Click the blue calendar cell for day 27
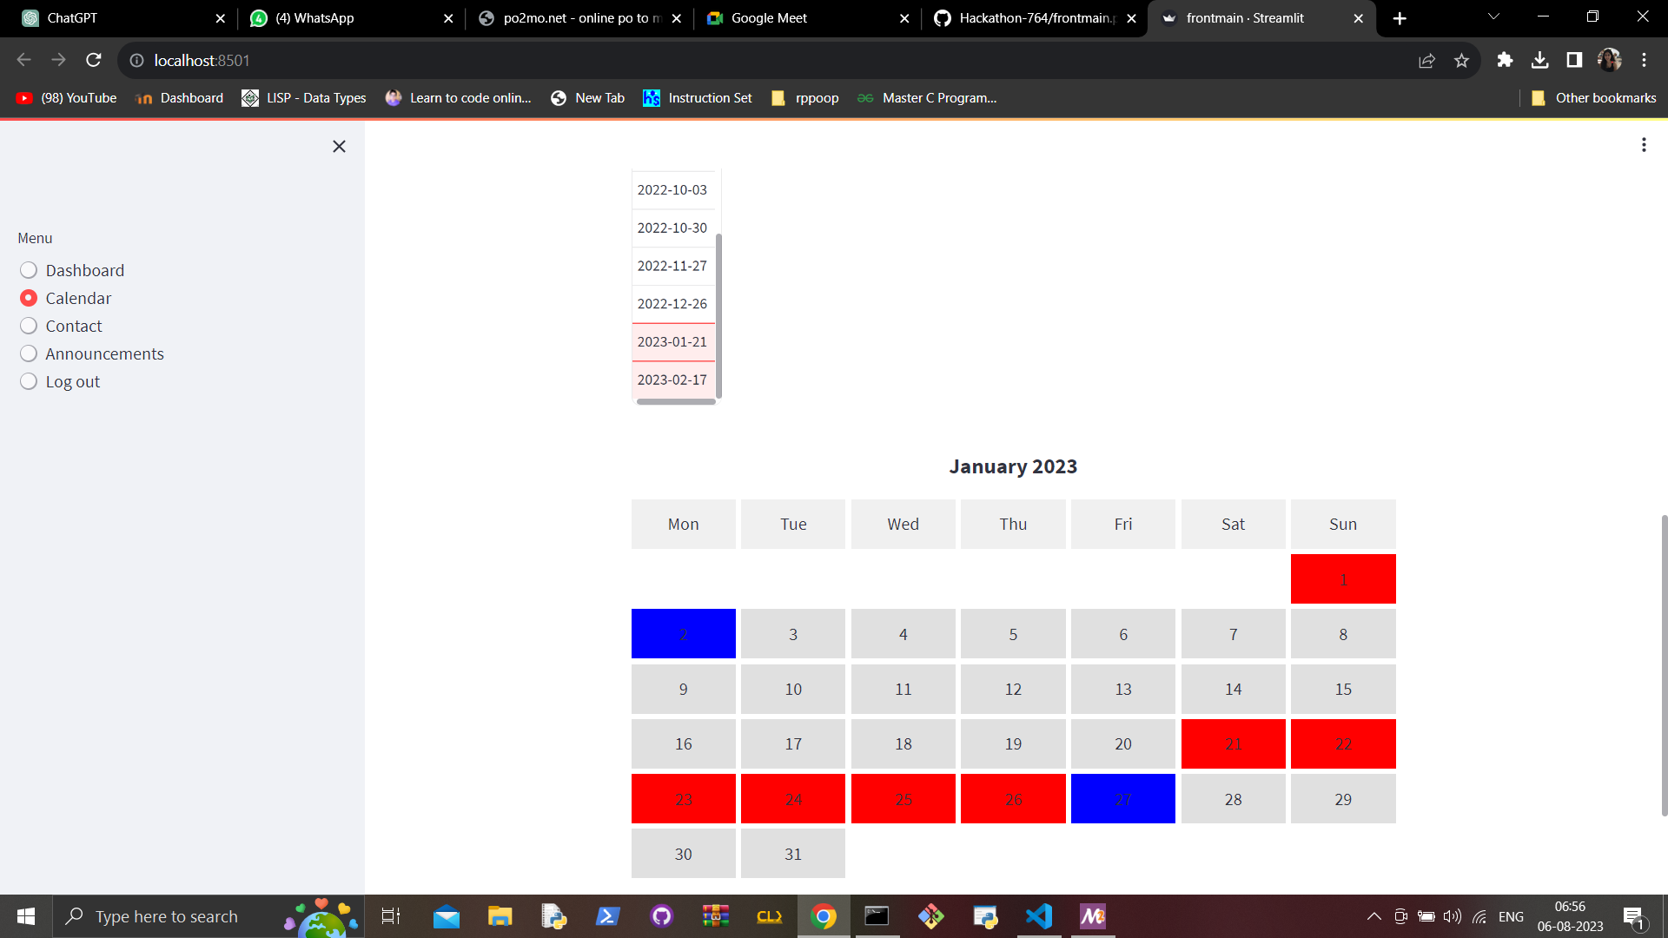Image resolution: width=1668 pixels, height=938 pixels. pos(1122,799)
